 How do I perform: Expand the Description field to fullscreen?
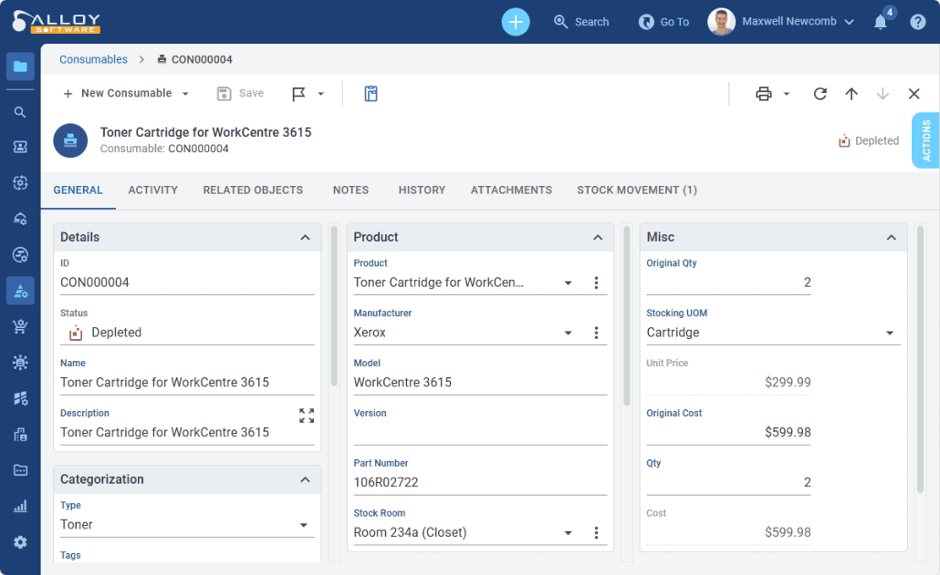307,415
